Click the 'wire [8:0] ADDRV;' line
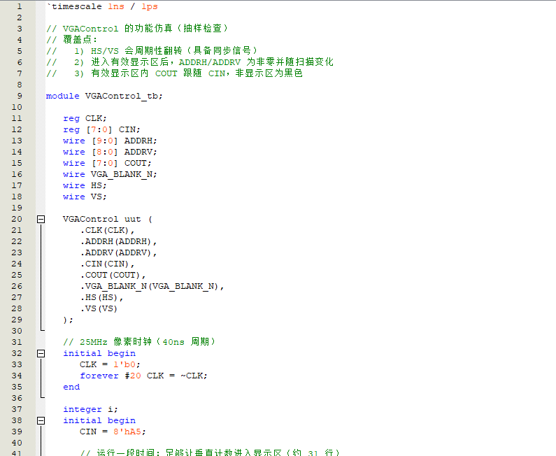Screen dimensions: 556x456 (x=110, y=152)
